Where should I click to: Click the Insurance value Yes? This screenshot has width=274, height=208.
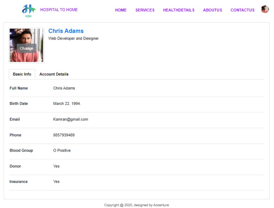[x=56, y=182]
